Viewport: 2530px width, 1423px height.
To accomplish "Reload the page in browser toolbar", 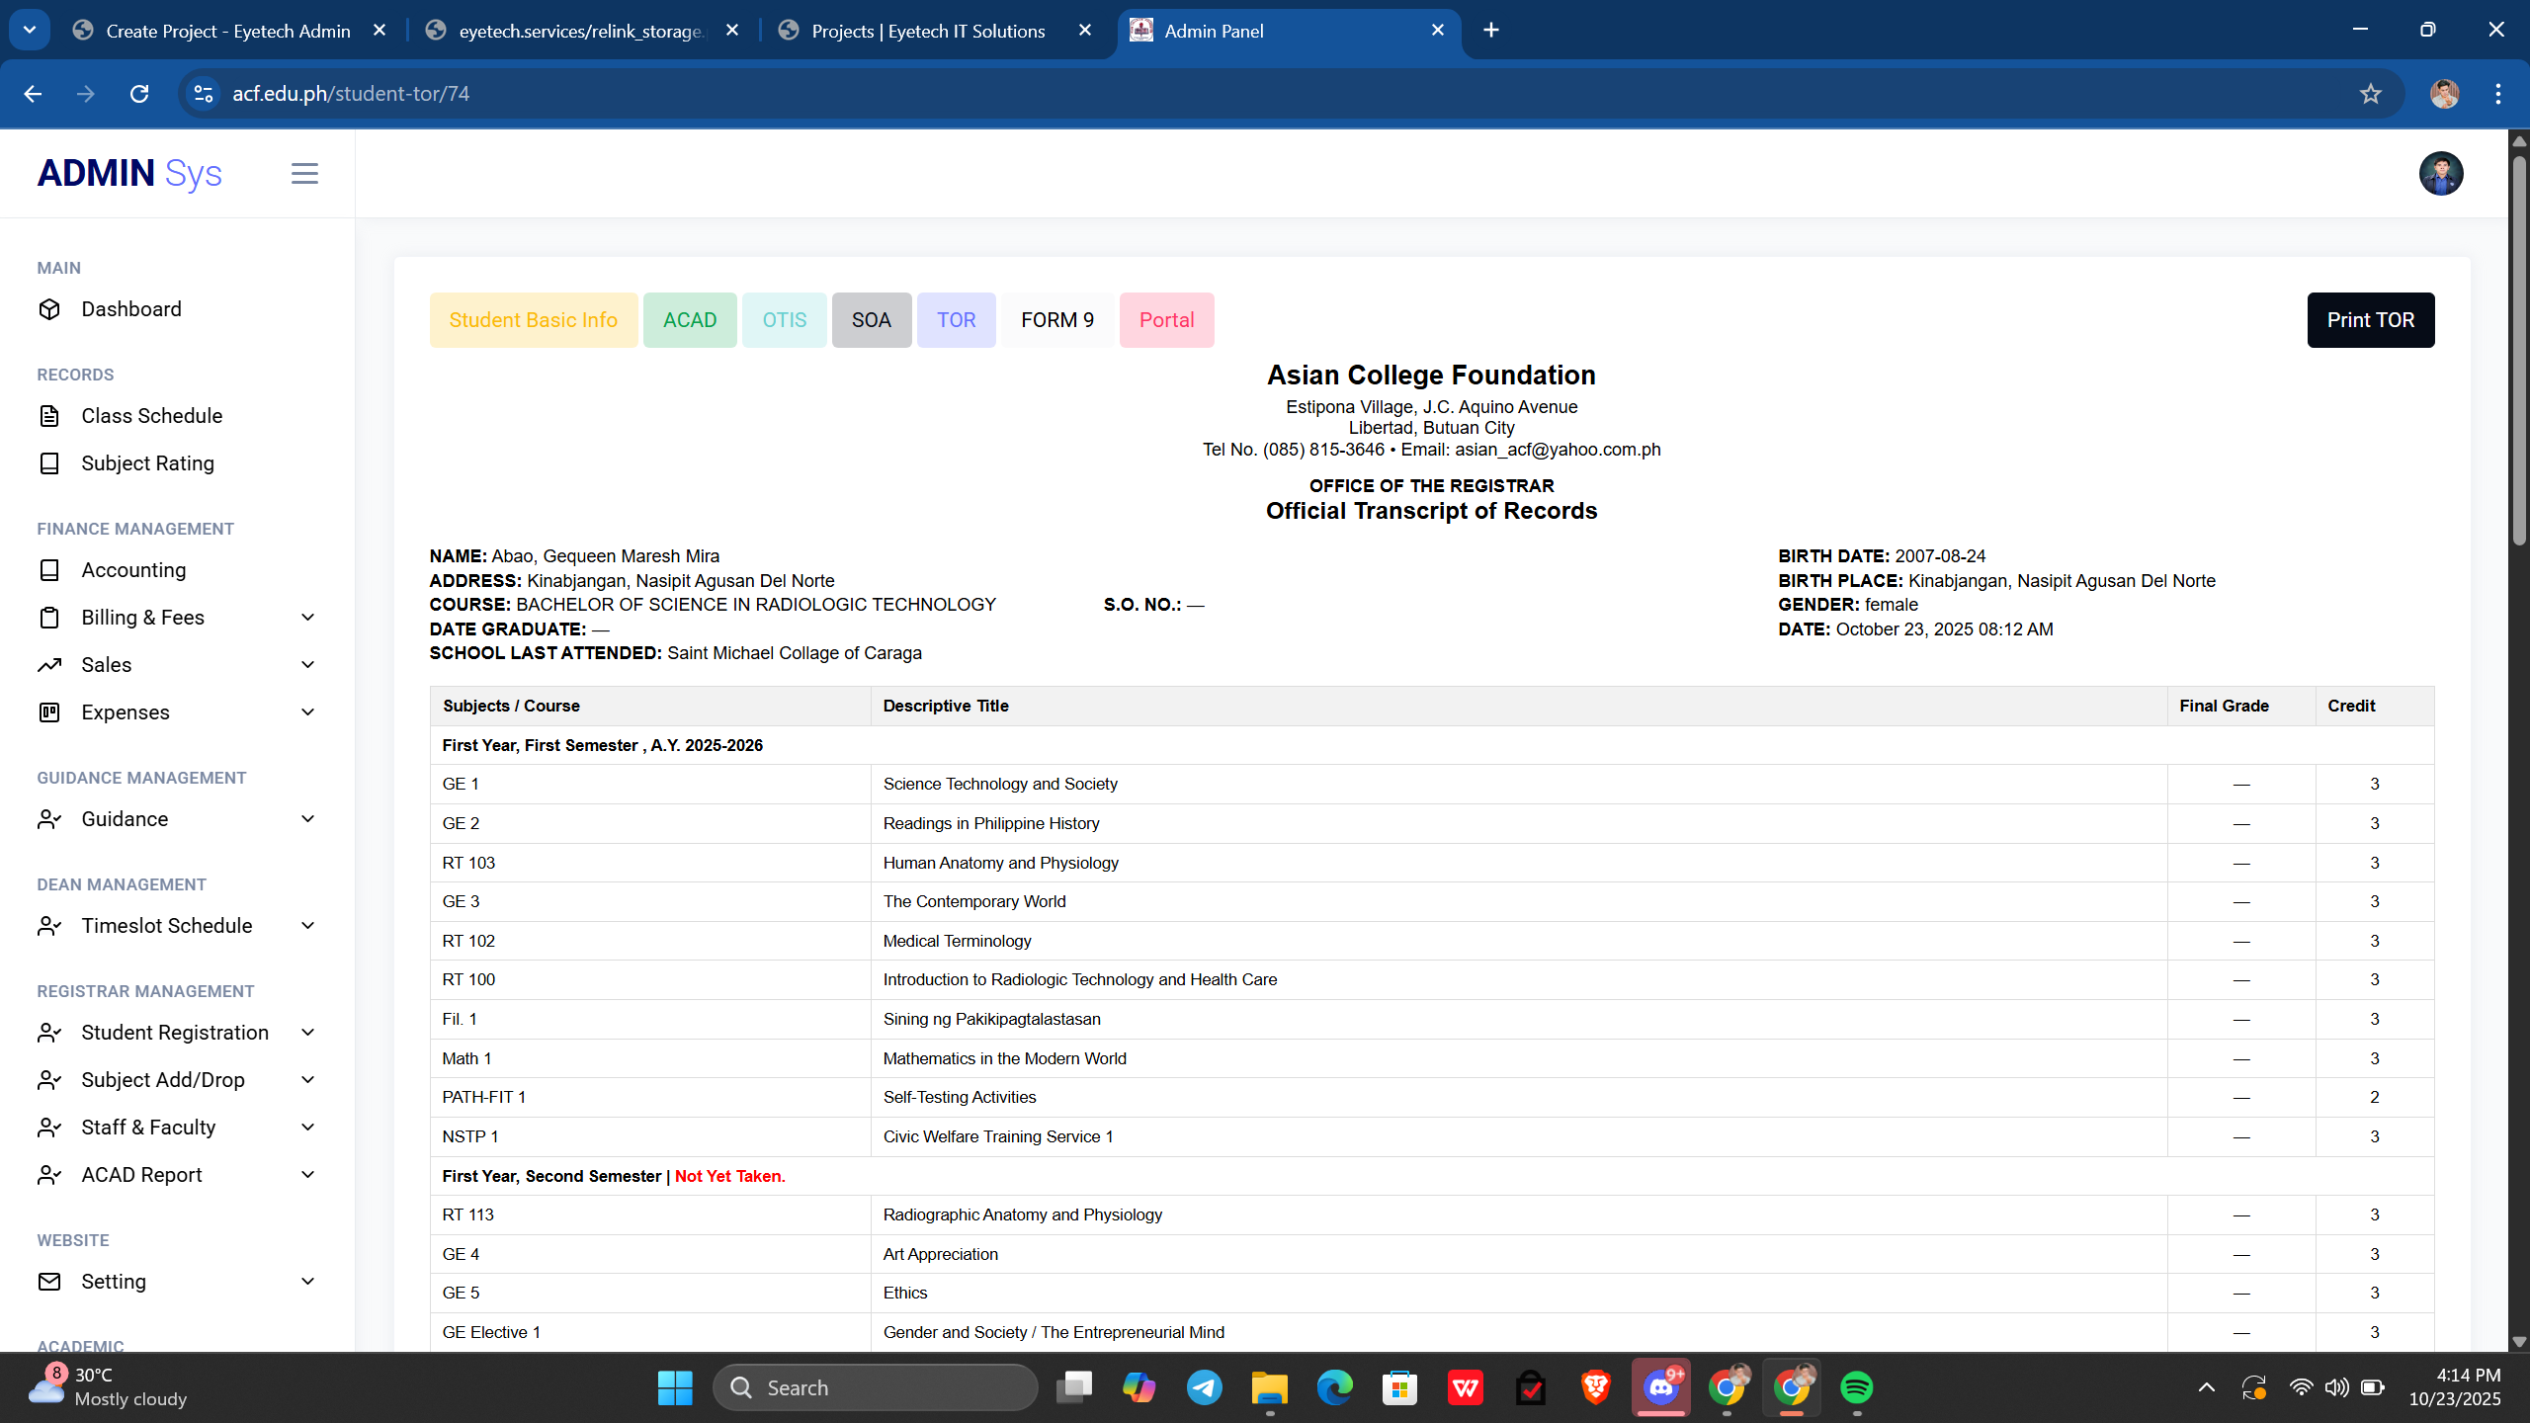I will point(139,94).
